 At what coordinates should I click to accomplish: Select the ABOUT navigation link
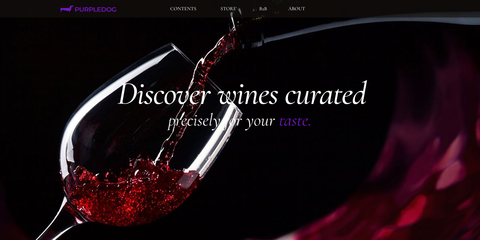pos(296,9)
